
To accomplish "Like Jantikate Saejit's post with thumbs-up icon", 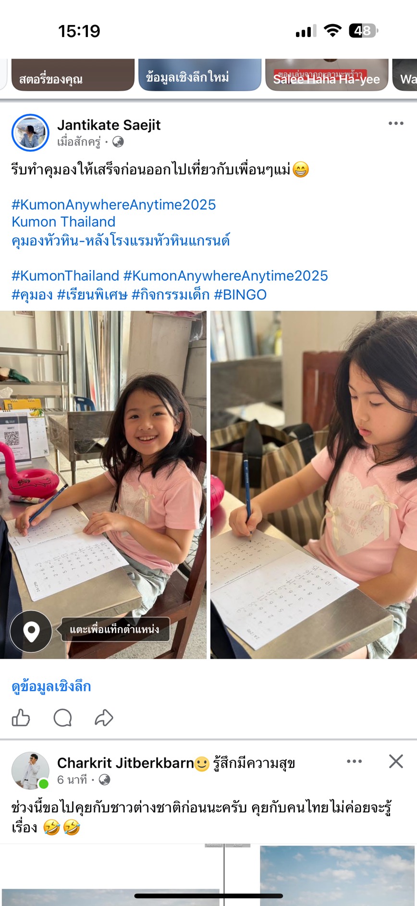I will (x=21, y=718).
